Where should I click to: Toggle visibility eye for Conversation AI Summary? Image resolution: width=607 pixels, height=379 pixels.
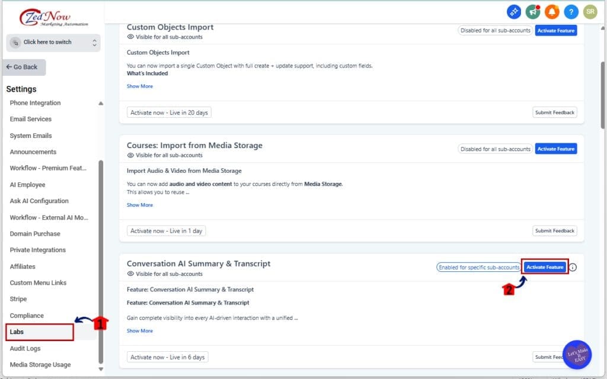pos(132,274)
